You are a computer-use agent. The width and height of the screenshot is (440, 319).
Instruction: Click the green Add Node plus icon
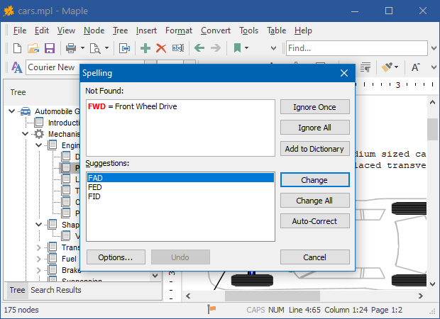pos(145,48)
